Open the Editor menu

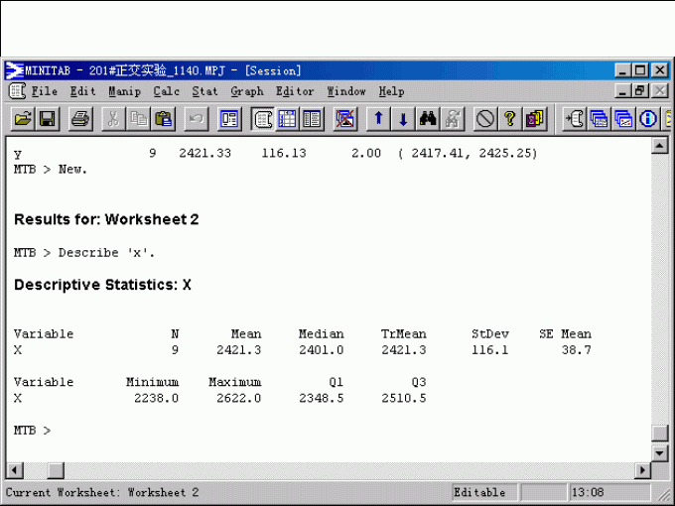[x=294, y=91]
